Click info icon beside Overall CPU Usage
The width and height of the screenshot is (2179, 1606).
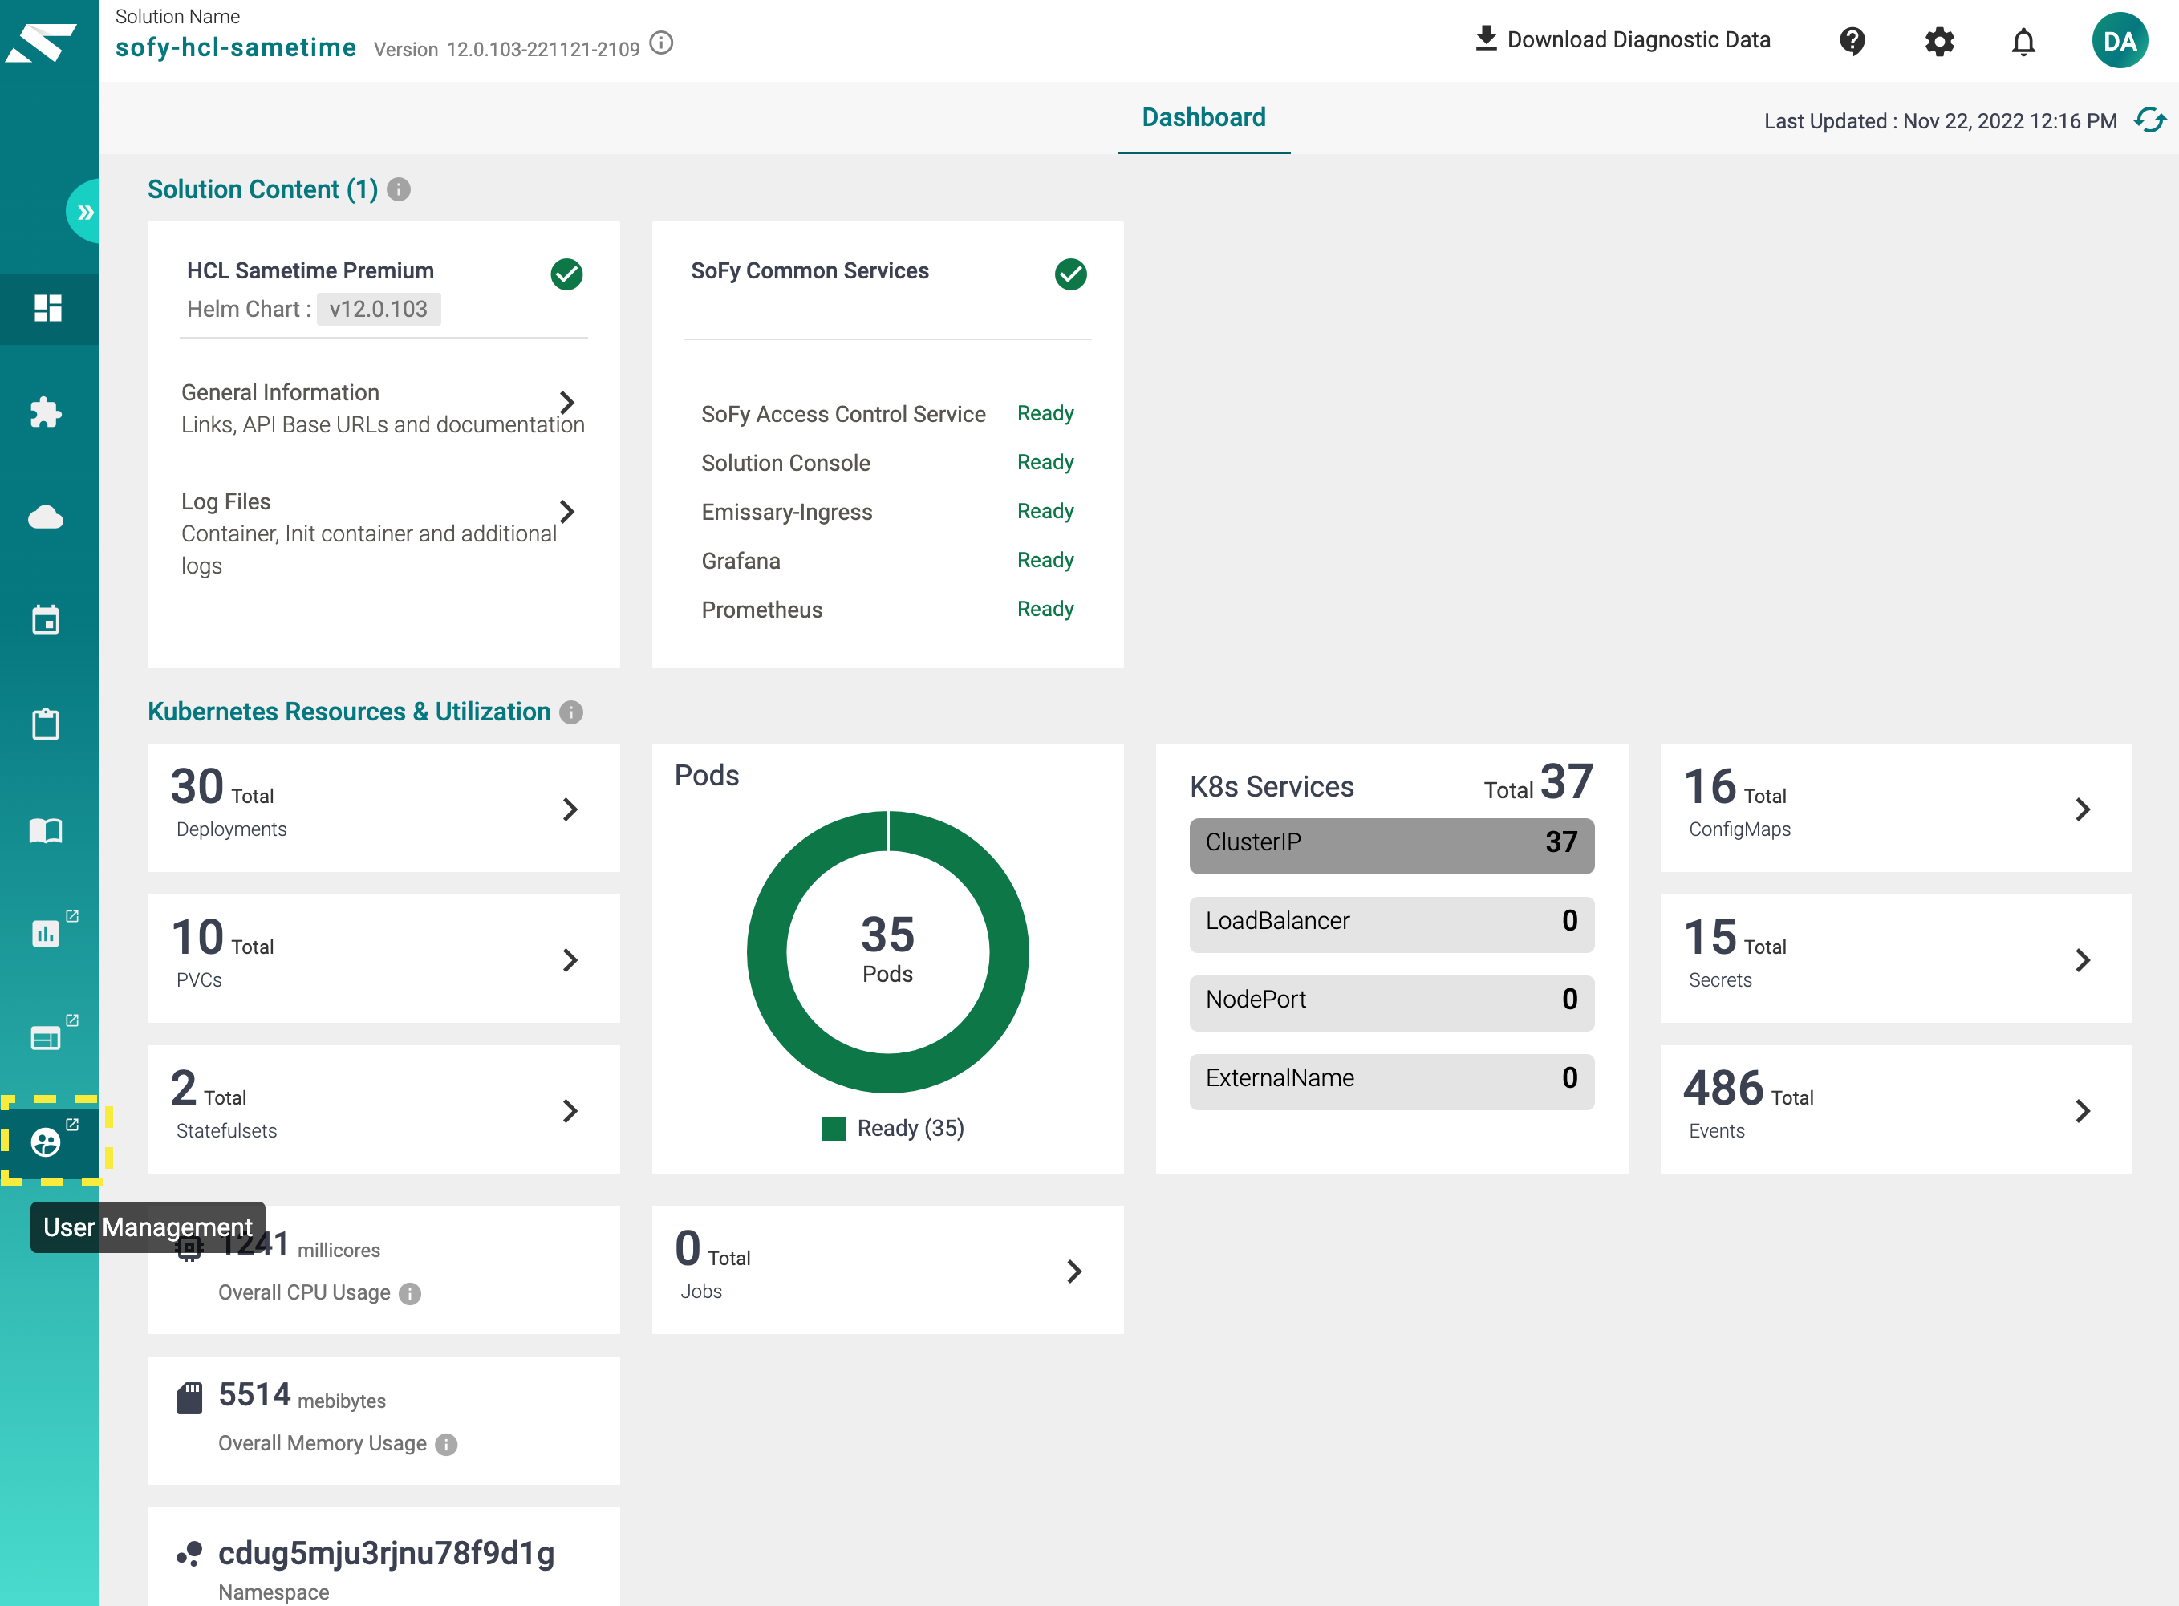(x=409, y=1294)
